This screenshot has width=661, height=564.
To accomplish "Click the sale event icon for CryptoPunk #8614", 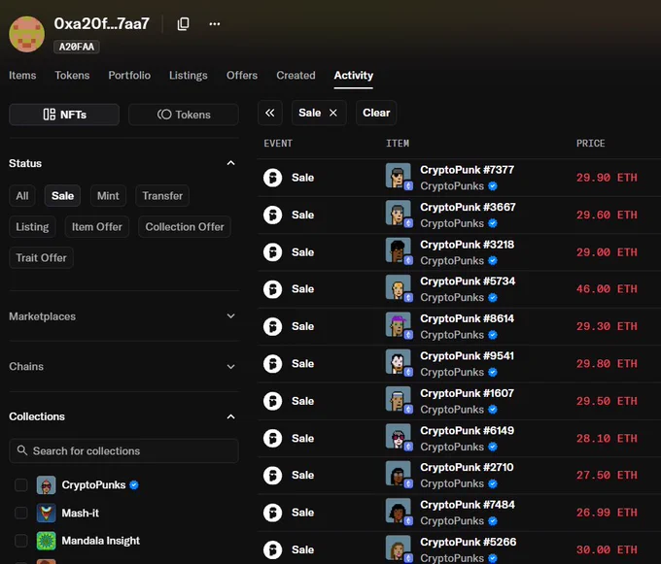I will pyautogui.click(x=273, y=326).
